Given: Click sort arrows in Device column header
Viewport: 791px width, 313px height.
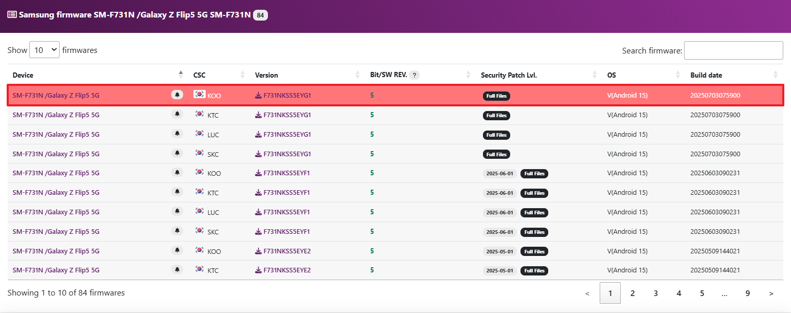Looking at the screenshot, I should (x=181, y=75).
